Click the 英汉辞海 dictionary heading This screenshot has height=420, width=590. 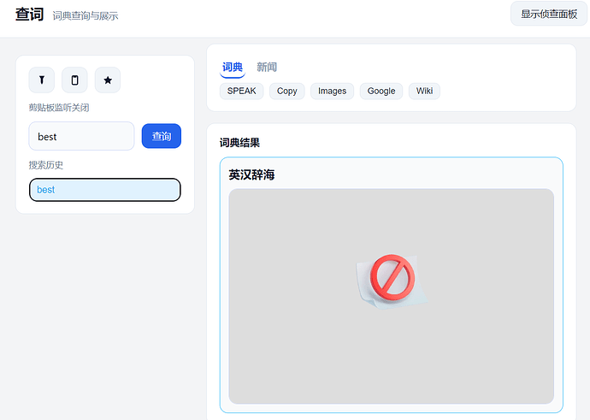pos(251,175)
